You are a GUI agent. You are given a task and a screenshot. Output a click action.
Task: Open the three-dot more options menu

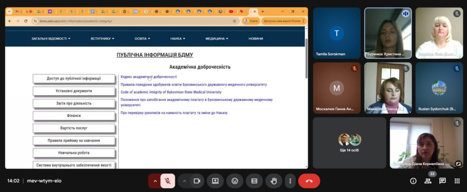(290, 181)
